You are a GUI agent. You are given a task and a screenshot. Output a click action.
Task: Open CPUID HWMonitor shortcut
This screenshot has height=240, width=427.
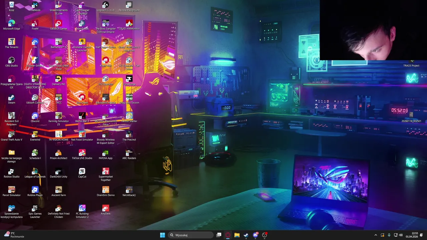click(x=129, y=25)
